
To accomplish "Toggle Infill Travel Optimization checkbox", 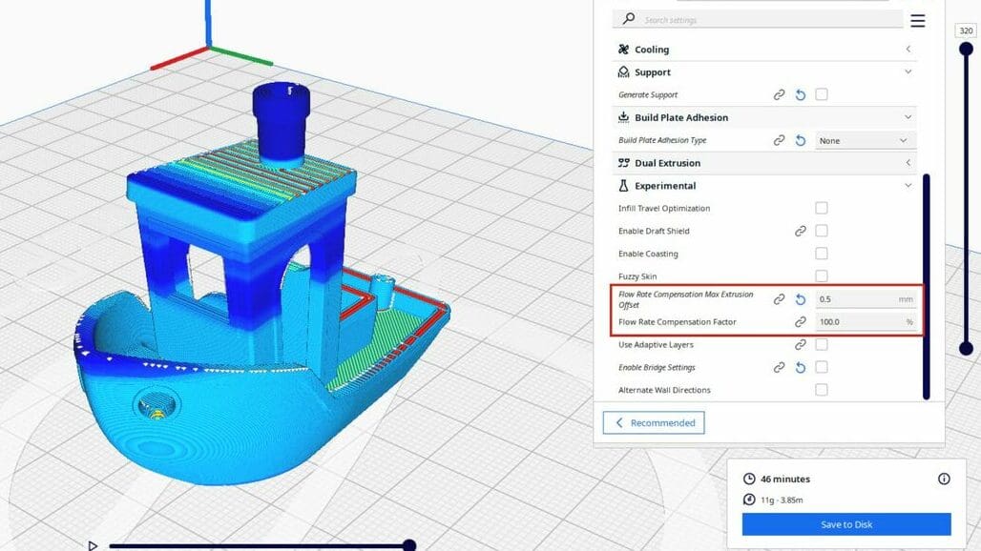I will pos(822,208).
